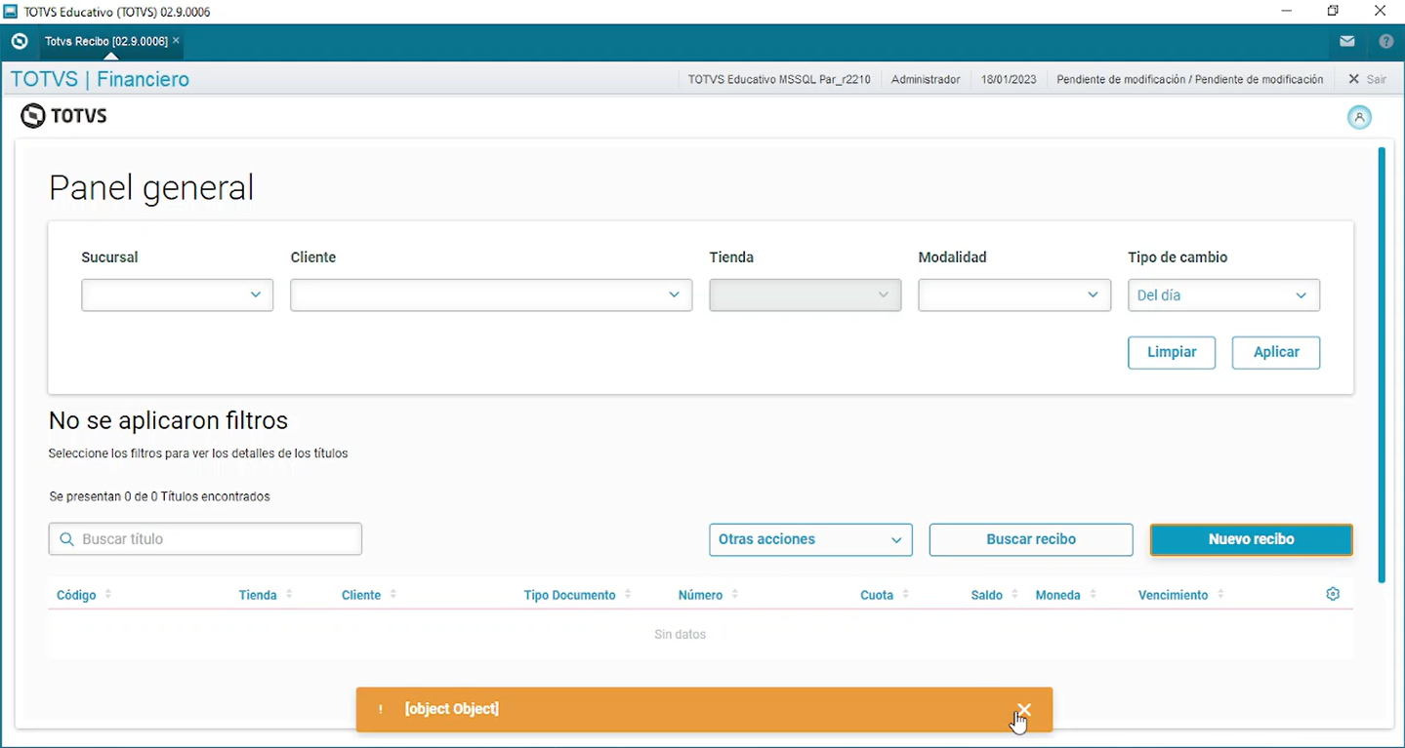This screenshot has height=748, width=1405.
Task: Click the TOTVS logo above Panel general
Action: coord(63,117)
